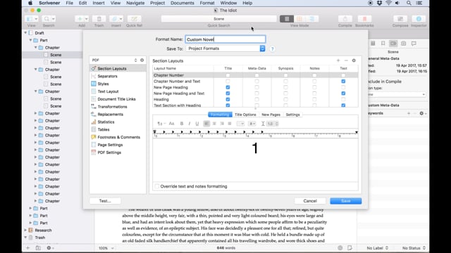Open the Format menu
Screen dimensions: 451x253
(x=207, y=3)
